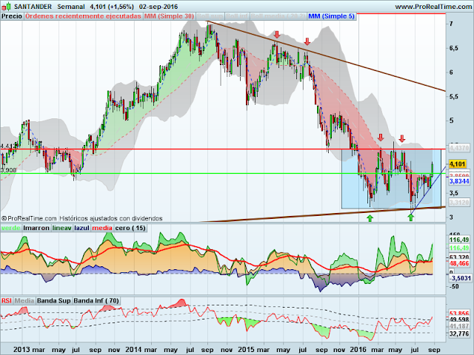Toggle the greyed Boll media label

pyautogui.click(x=278, y=16)
